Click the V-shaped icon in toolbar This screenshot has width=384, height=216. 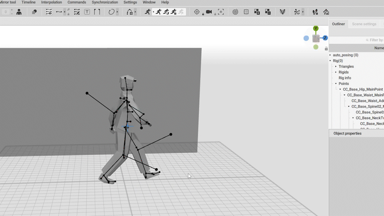coord(282,12)
